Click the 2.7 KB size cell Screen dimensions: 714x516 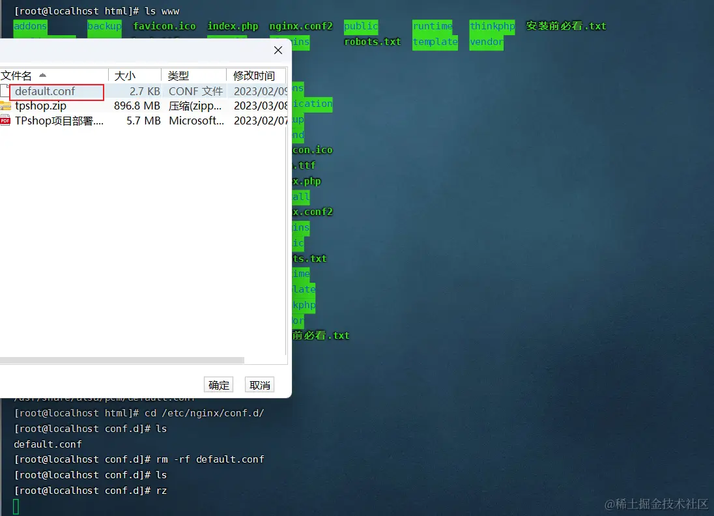tap(145, 91)
